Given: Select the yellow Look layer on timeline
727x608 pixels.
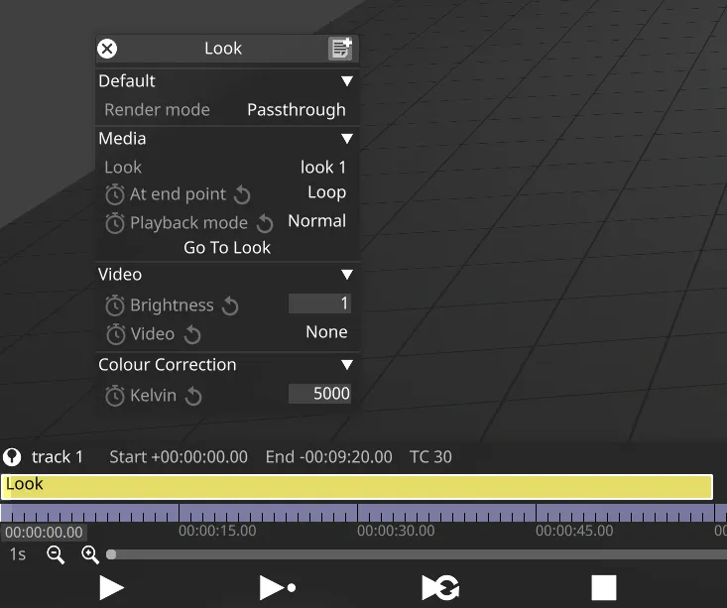Looking at the screenshot, I should [356, 487].
